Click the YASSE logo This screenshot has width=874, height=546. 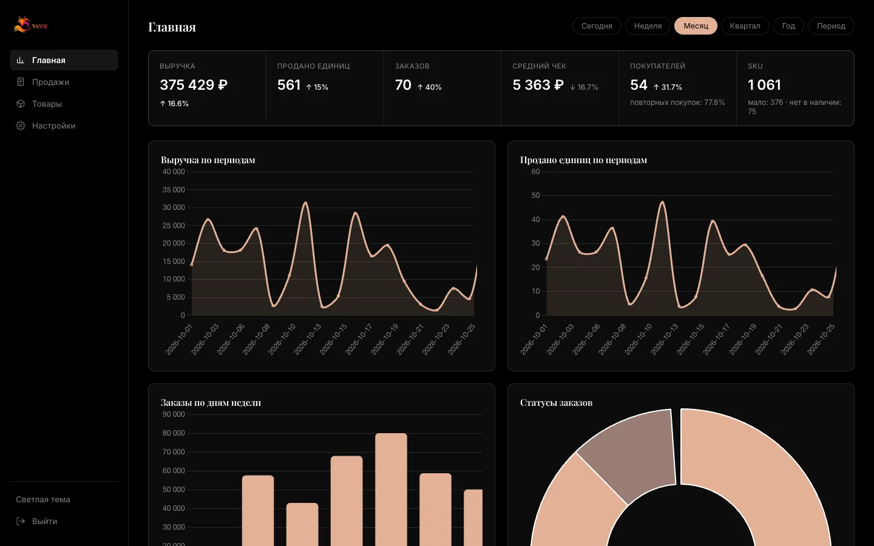pyautogui.click(x=31, y=25)
